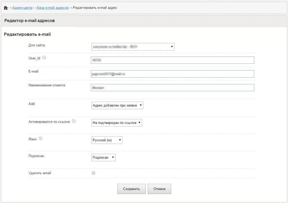Click the Удалить email label
The image size is (288, 203).
(40, 173)
